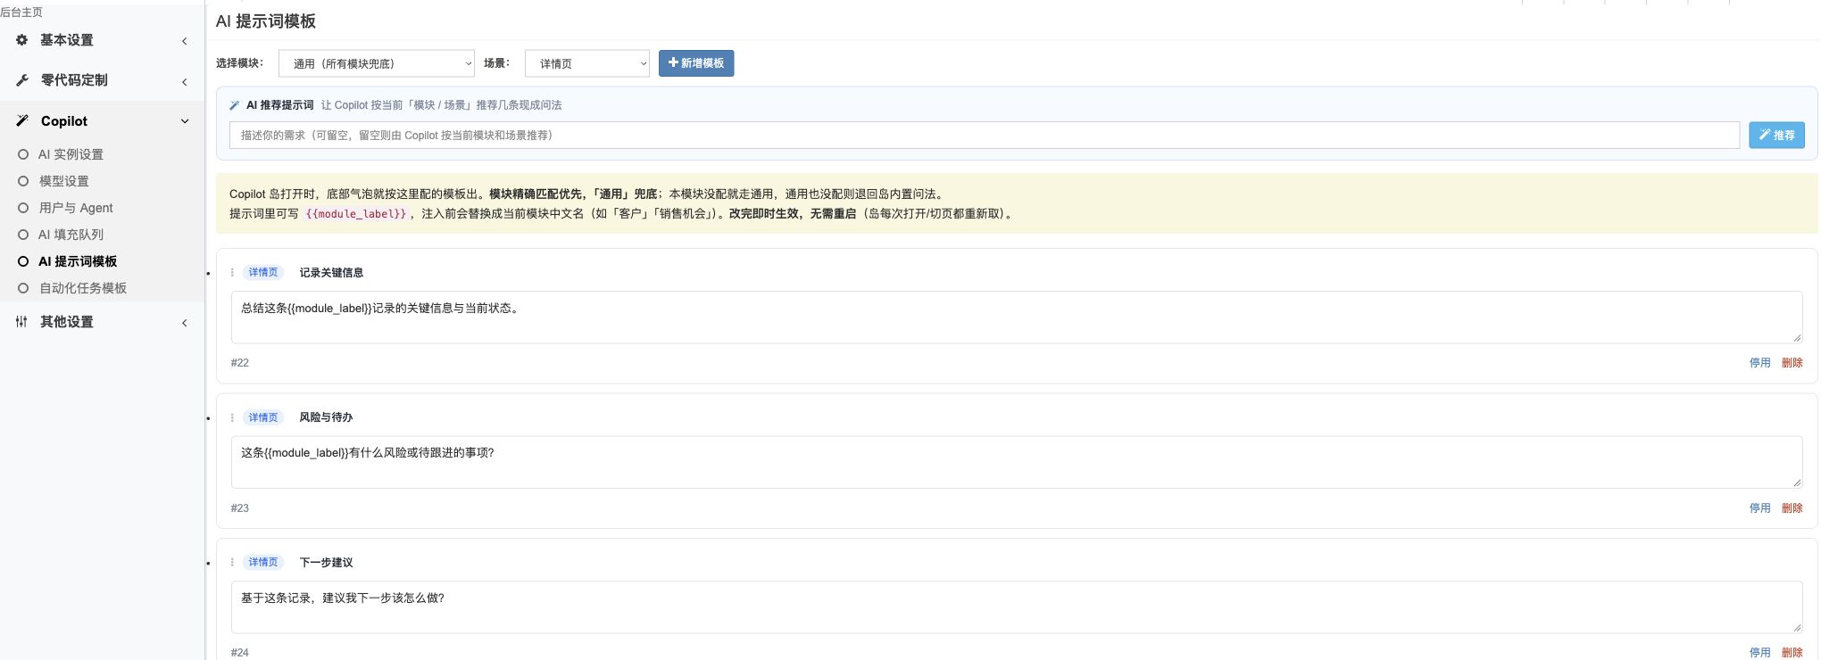The height and width of the screenshot is (660, 1821).
Task: Click the circle icon beside 自动化任务模板
Action: 23,288
